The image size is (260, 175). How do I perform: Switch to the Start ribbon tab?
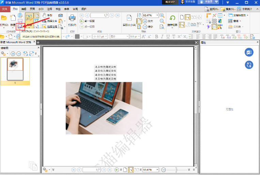[x=15, y=9]
